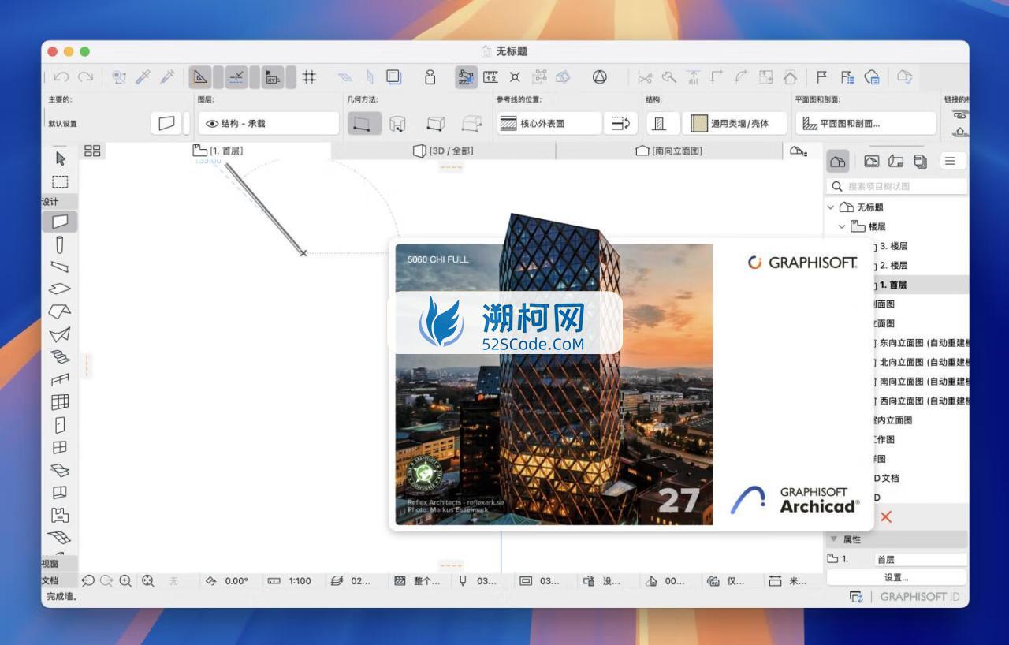
Task: Open the View Map navigator tab
Action: (871, 161)
